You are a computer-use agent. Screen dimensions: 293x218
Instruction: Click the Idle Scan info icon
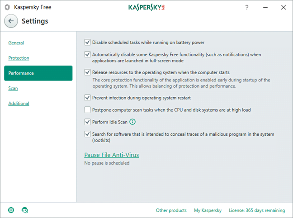[x=132, y=122]
